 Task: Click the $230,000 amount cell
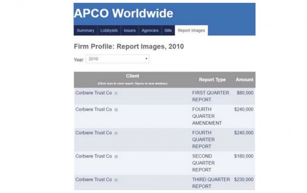point(244,180)
